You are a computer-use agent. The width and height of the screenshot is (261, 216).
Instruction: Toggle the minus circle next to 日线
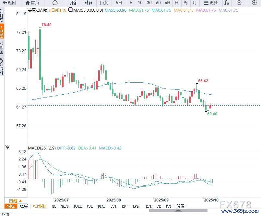[x=65, y=10]
